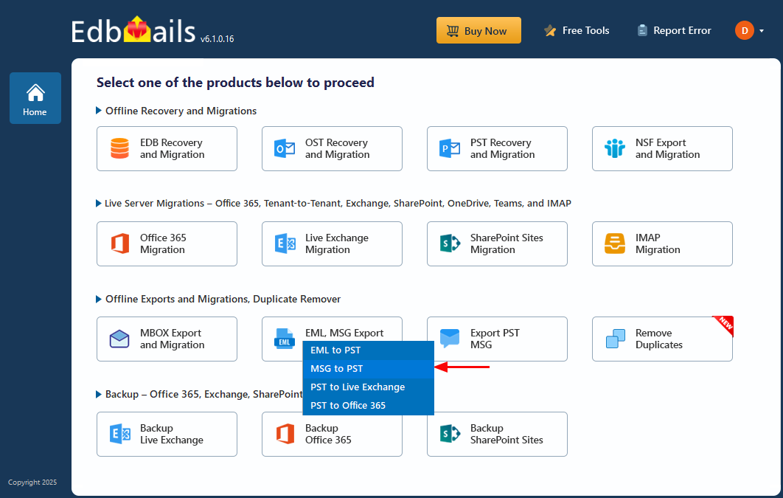783x498 pixels.
Task: Click the orange D user avatar
Action: (x=744, y=30)
